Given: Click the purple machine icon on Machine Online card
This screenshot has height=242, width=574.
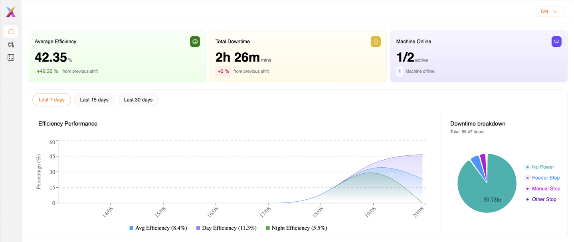Looking at the screenshot, I should pos(556,41).
